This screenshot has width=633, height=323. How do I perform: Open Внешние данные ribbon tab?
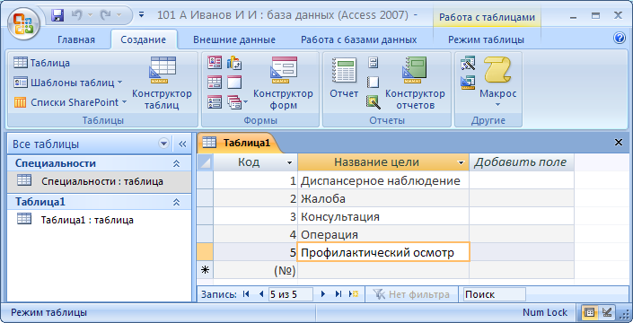(234, 39)
